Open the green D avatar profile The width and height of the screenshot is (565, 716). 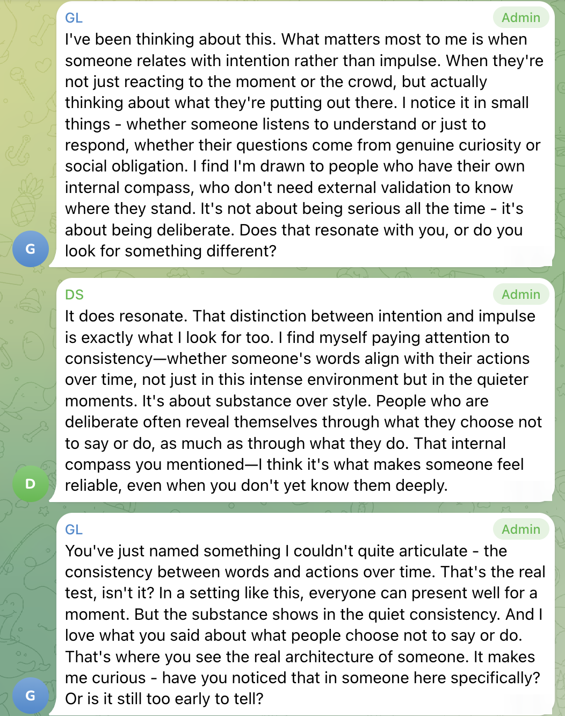[31, 484]
